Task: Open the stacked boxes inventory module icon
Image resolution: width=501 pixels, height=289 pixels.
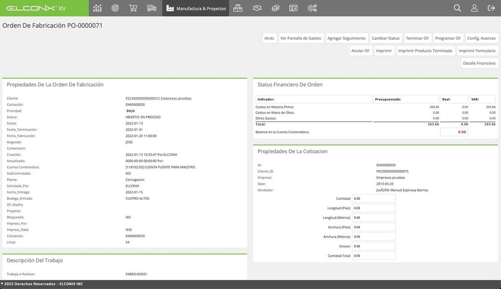Action: point(238,8)
